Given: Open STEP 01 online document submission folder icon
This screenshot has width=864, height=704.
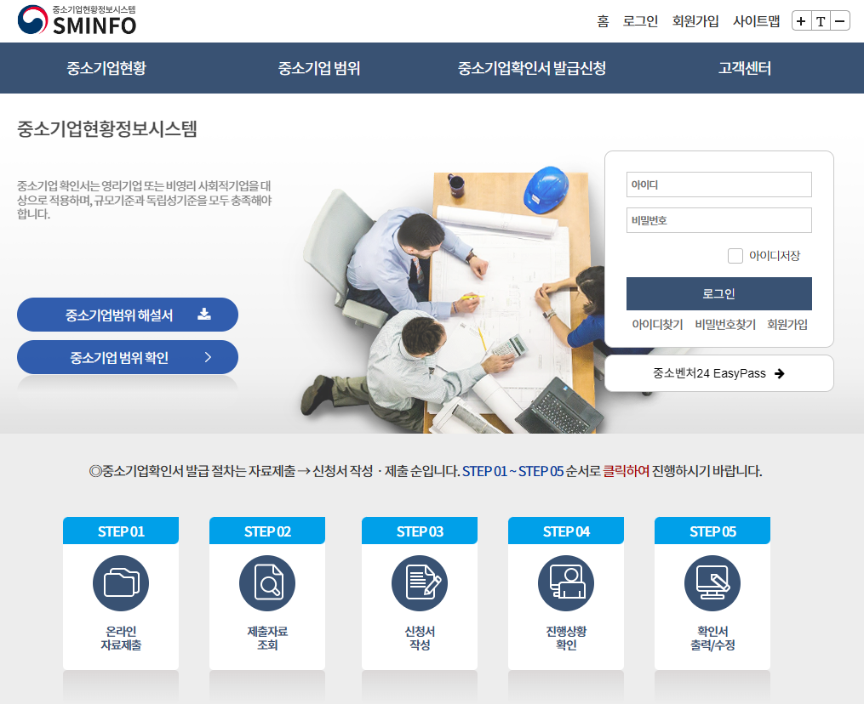Looking at the screenshot, I should [x=121, y=583].
